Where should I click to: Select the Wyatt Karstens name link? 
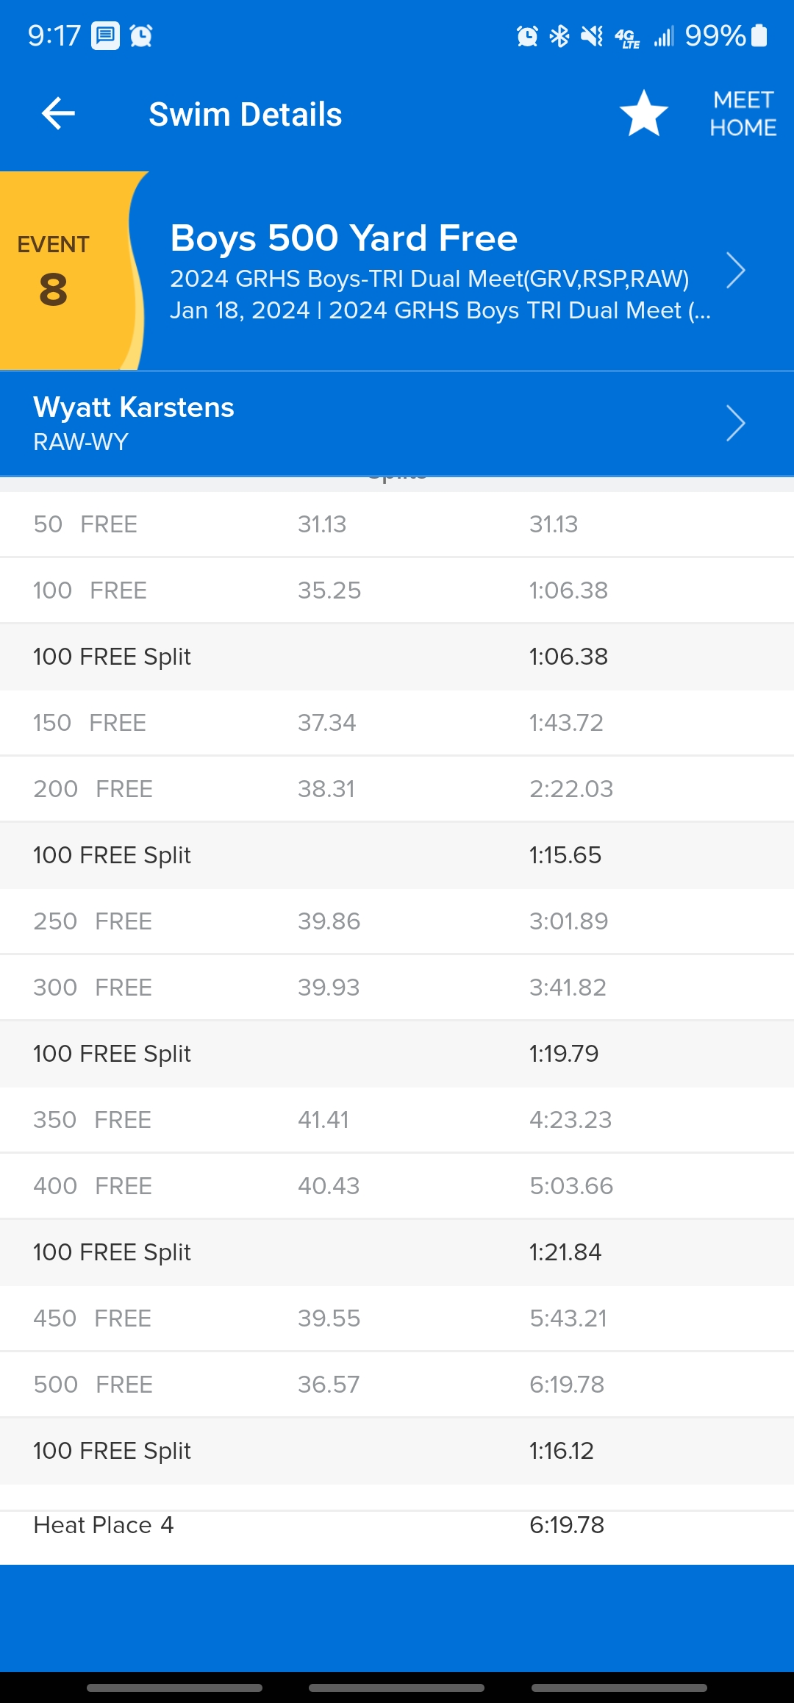134,407
